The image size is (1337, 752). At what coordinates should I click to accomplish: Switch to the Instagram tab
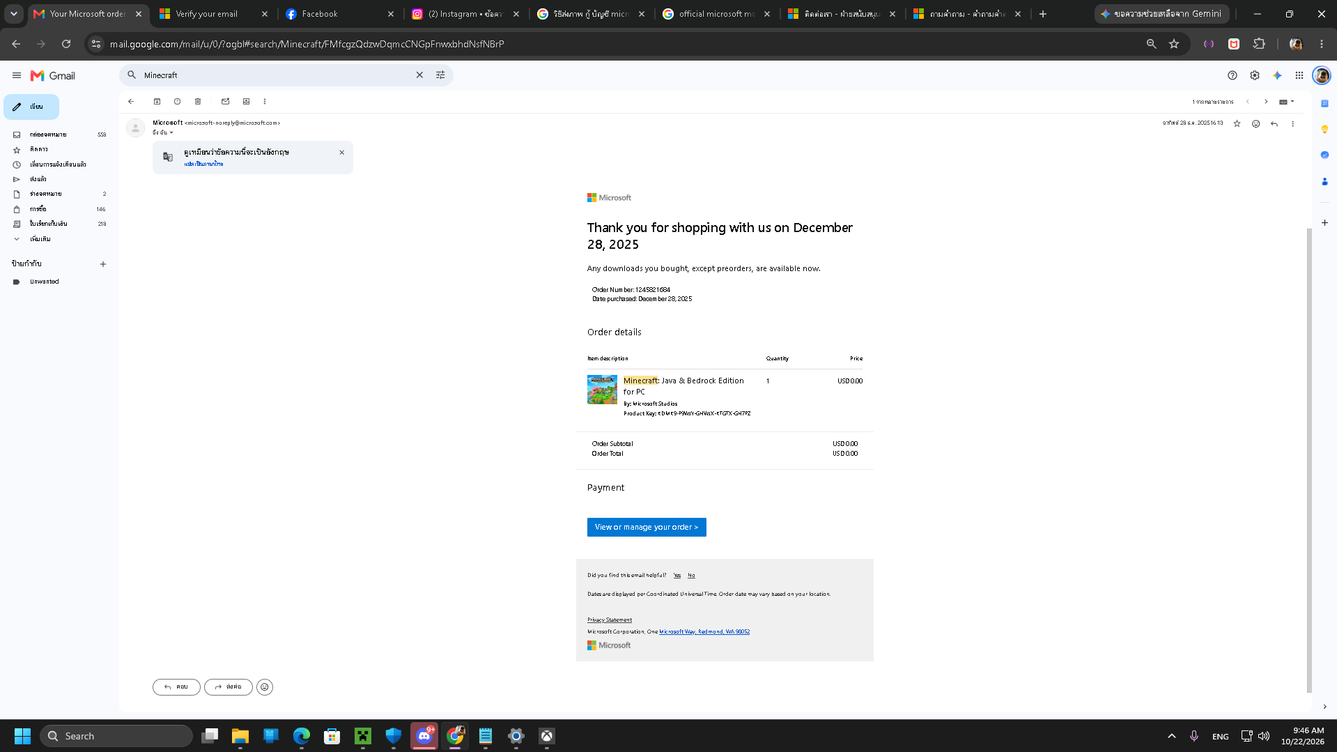(x=465, y=14)
